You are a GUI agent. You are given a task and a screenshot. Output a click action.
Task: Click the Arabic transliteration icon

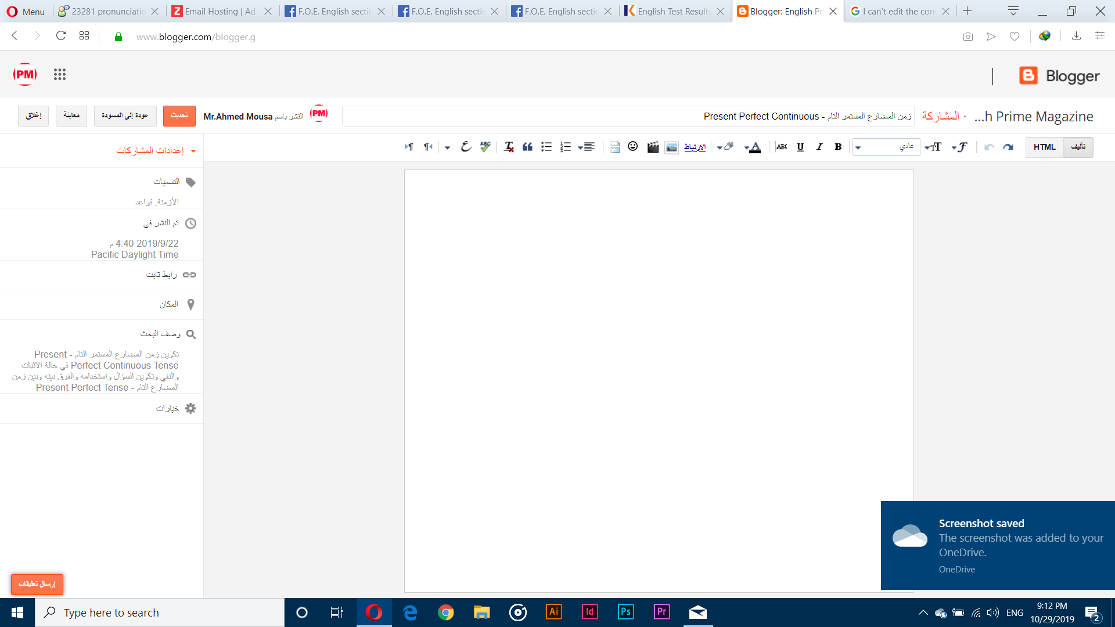coord(466,147)
